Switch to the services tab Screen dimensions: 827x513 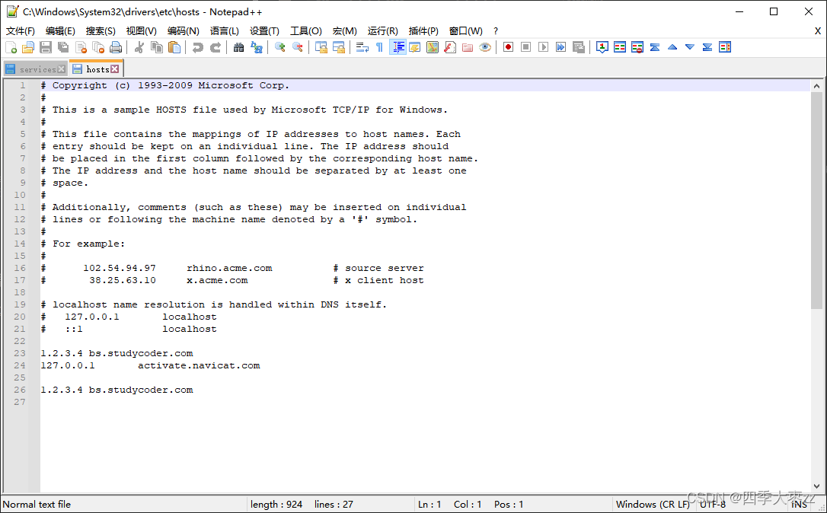coord(36,69)
